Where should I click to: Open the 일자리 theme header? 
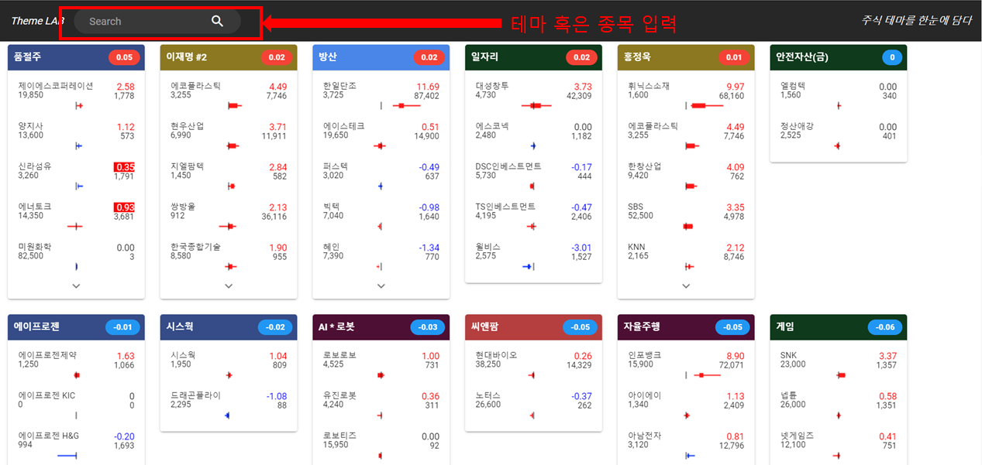pyautogui.click(x=533, y=57)
